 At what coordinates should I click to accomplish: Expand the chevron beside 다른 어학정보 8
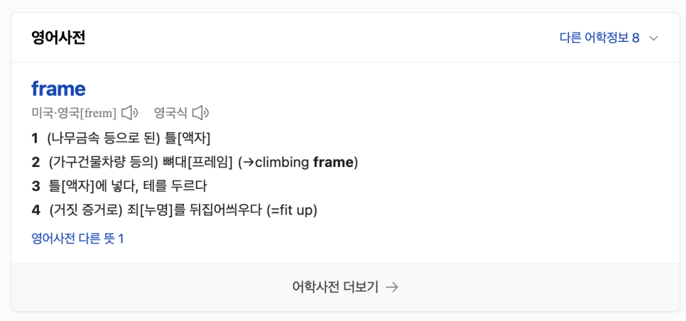coord(653,38)
